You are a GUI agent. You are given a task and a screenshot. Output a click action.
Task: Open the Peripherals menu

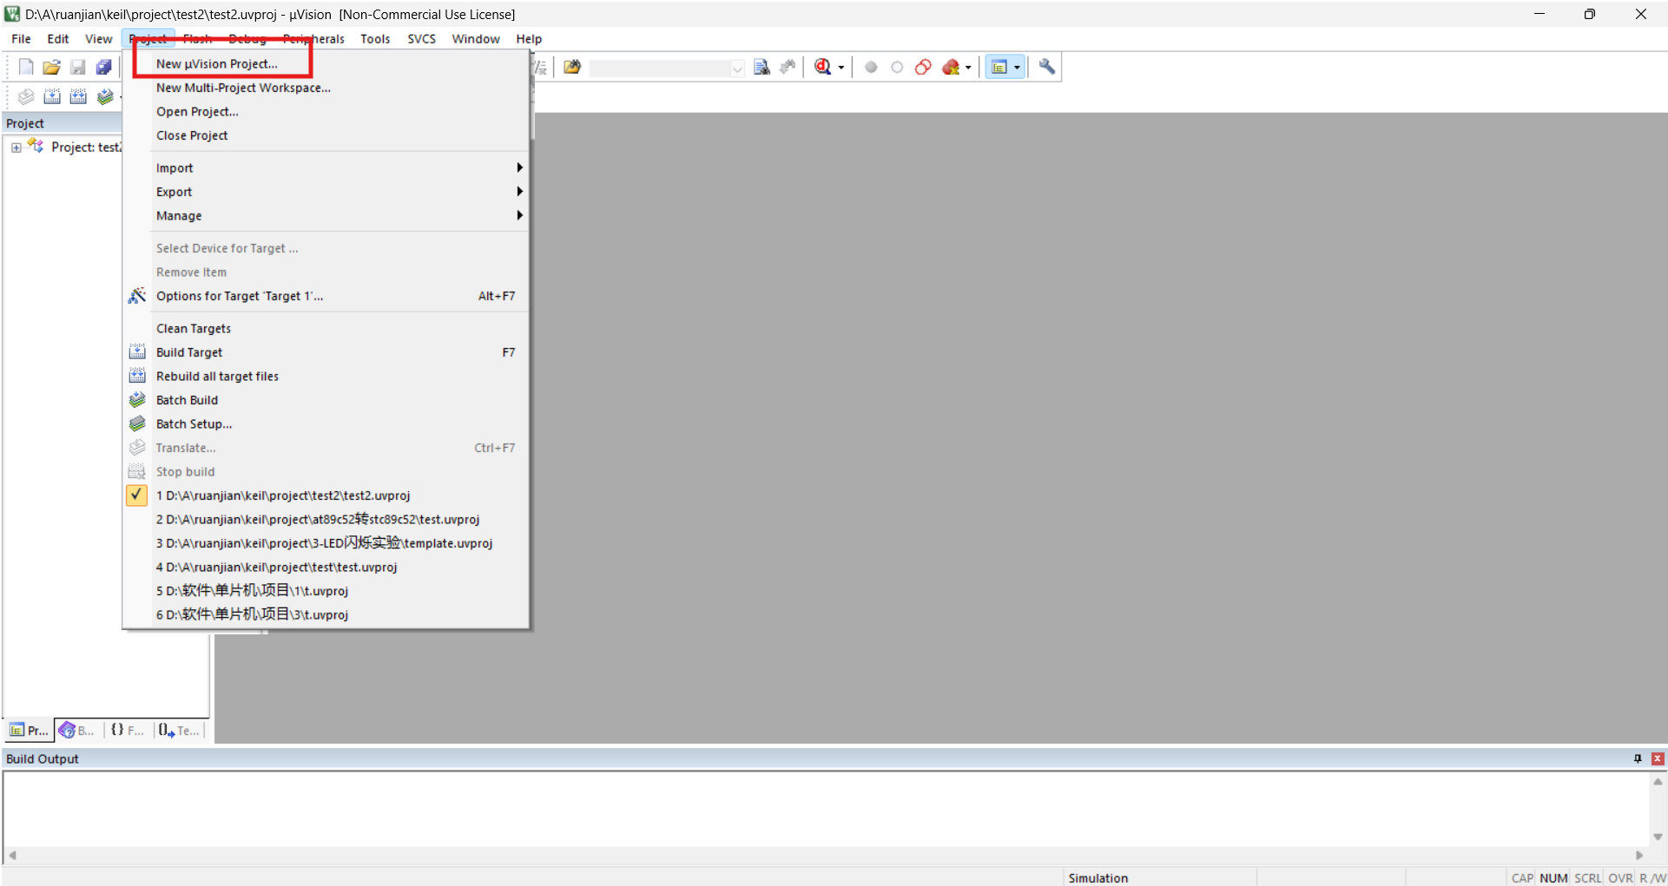point(313,39)
